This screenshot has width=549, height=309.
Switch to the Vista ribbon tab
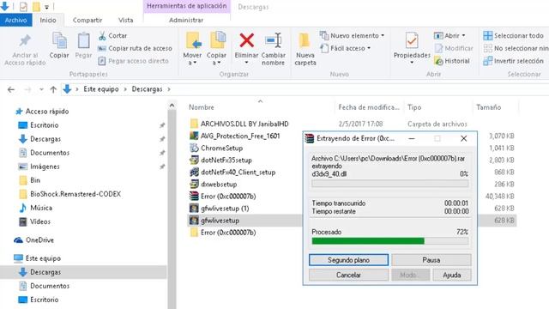126,21
